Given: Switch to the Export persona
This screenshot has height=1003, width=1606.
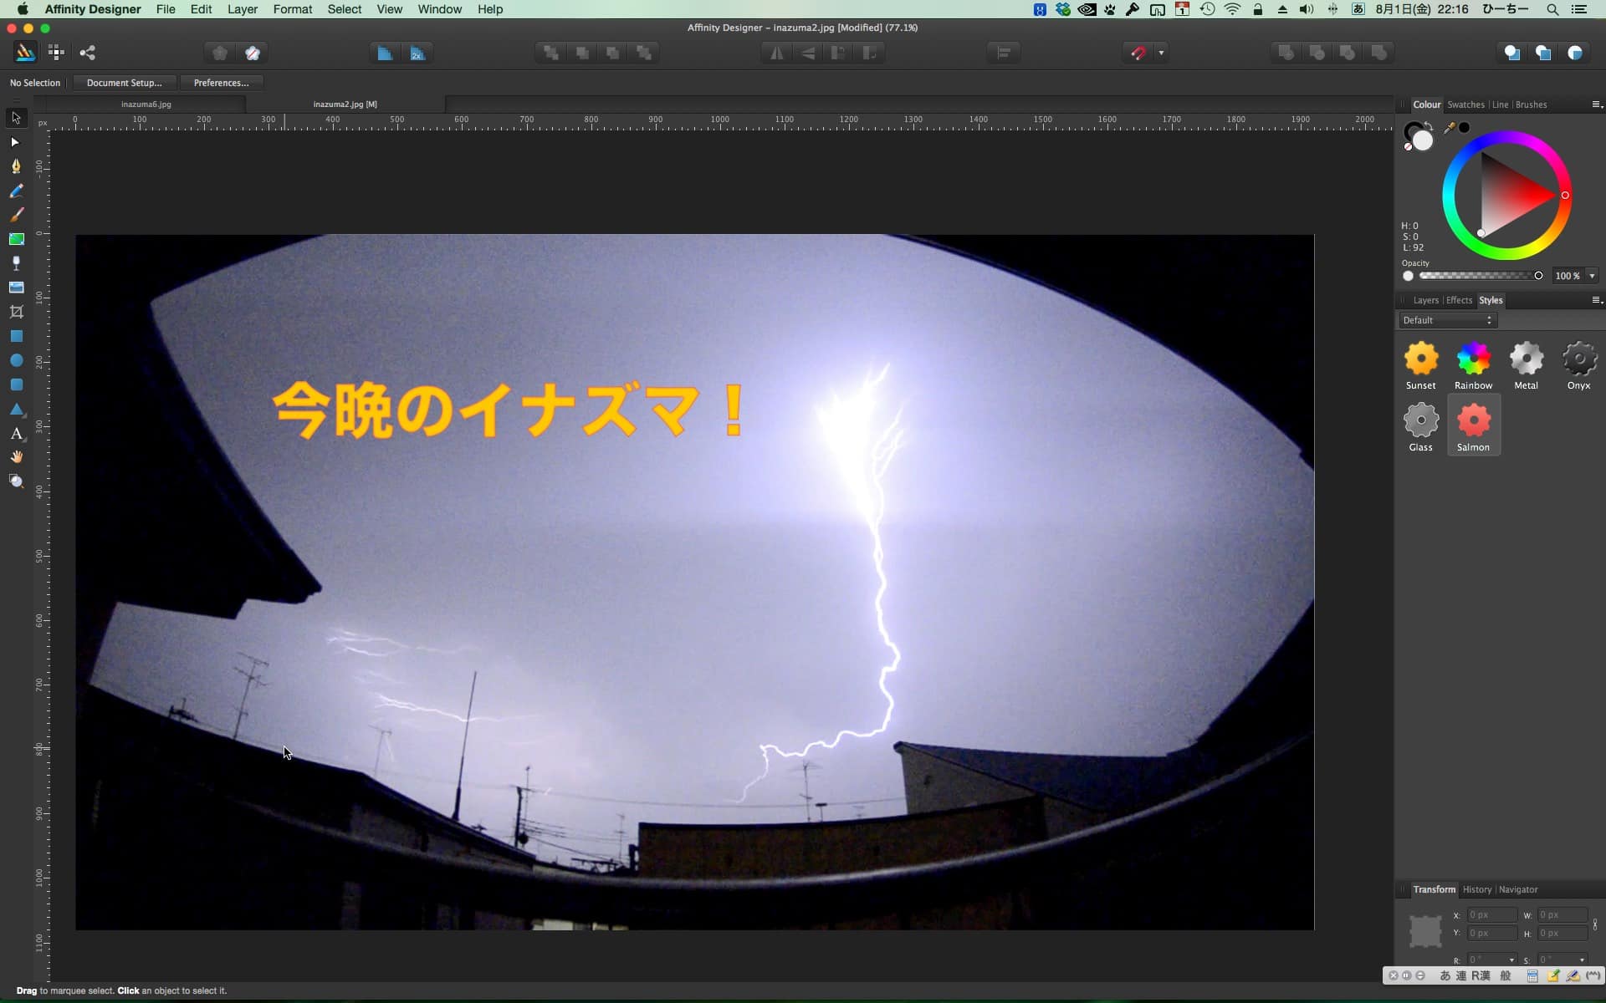Looking at the screenshot, I should point(87,53).
